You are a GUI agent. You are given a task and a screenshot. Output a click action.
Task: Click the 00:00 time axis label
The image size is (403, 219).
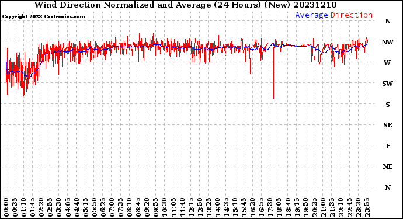(x=6, y=207)
